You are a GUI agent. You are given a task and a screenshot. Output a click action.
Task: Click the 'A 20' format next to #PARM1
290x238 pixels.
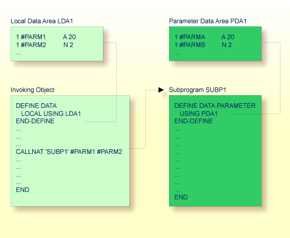pos(69,37)
